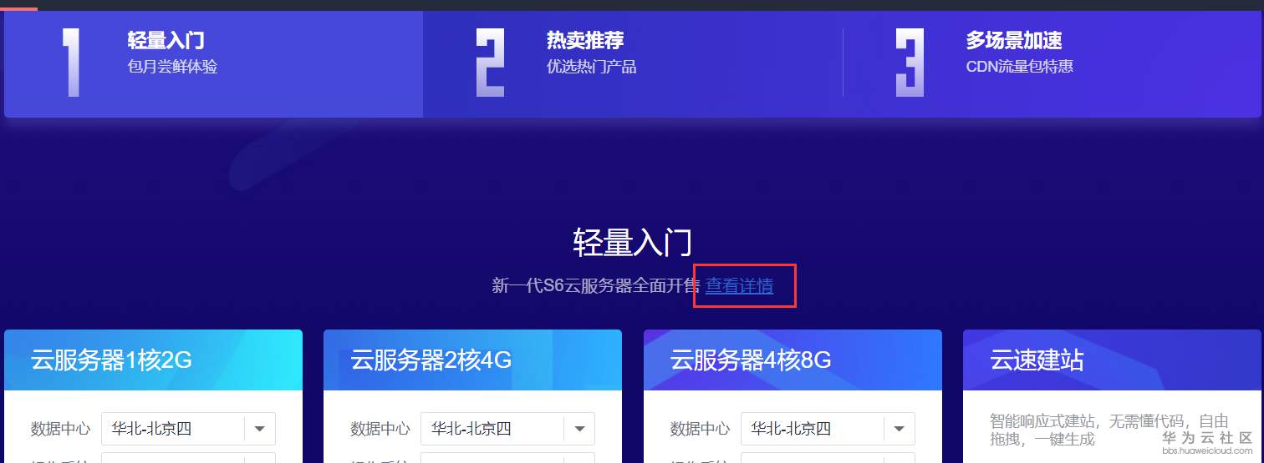Switch to the 多场景加速 tab
This screenshot has width=1264, height=463.
coord(1052,63)
